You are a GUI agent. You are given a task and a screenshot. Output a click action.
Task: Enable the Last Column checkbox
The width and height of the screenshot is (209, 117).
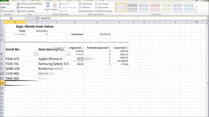coord(96,7)
